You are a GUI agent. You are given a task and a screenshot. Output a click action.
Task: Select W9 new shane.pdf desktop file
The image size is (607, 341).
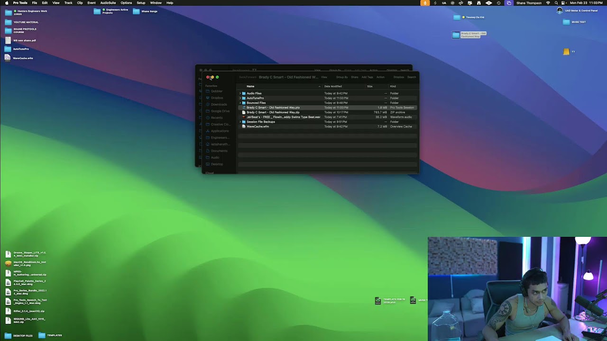20,40
